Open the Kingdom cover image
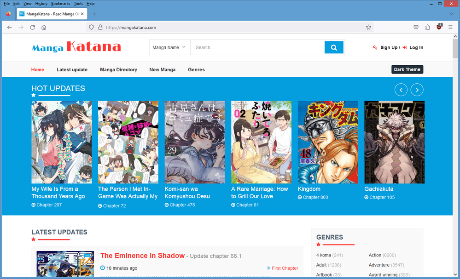 point(328,142)
